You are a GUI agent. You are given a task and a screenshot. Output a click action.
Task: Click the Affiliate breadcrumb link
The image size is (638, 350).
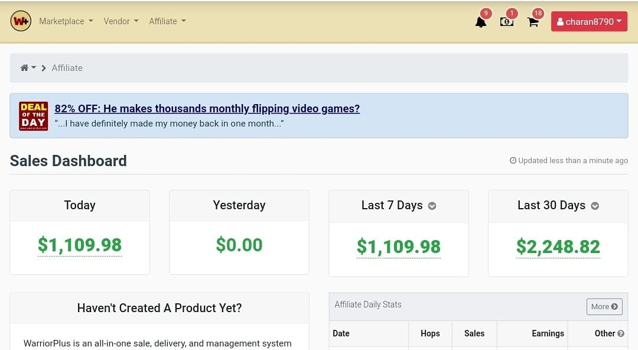click(x=67, y=67)
